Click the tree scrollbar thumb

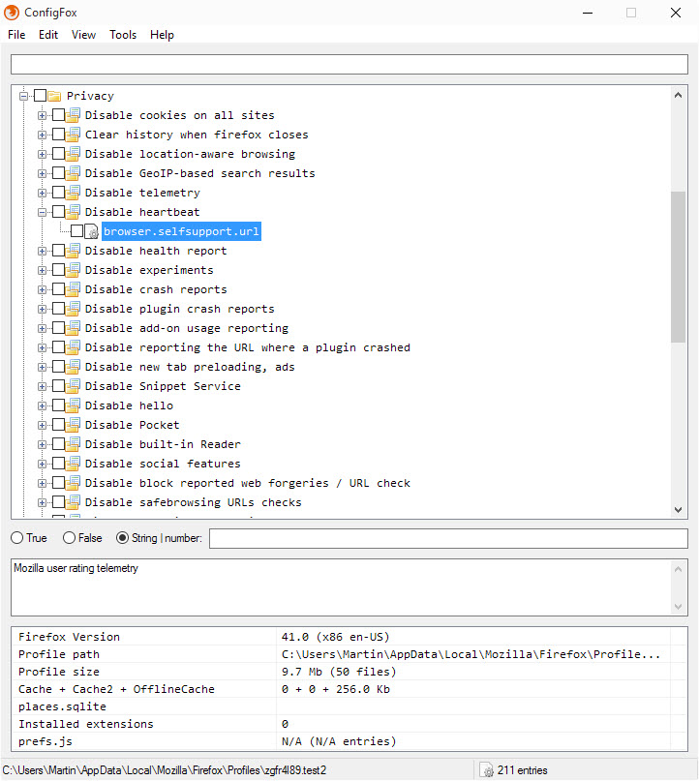pos(678,267)
